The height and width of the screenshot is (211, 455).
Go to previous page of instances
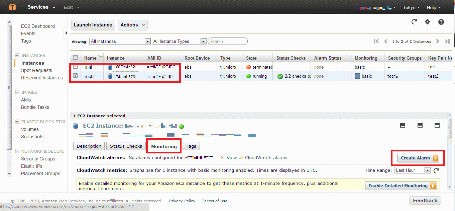click(386, 41)
